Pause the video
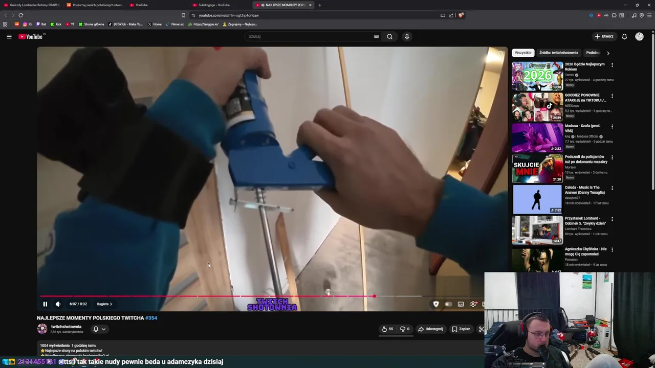Viewport: 655px width, 368px height. [x=45, y=304]
